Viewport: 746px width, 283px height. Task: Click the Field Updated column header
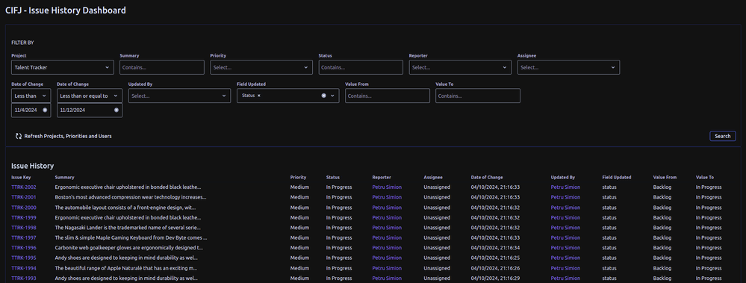(617, 178)
